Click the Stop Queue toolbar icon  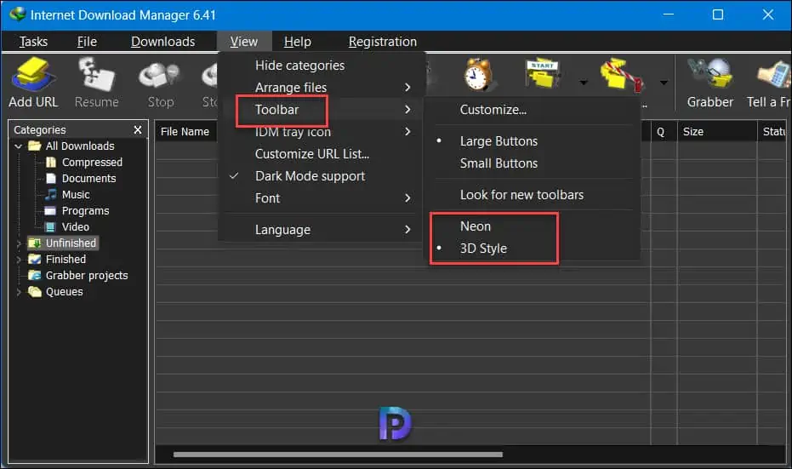click(622, 75)
